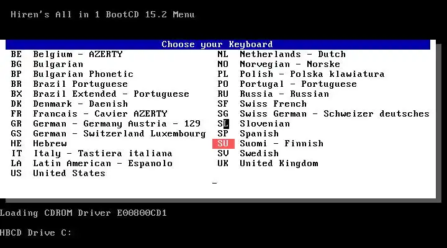The image size is (447, 248).
Task: Pick LA Latin American - Espanolo
Action: (92, 164)
